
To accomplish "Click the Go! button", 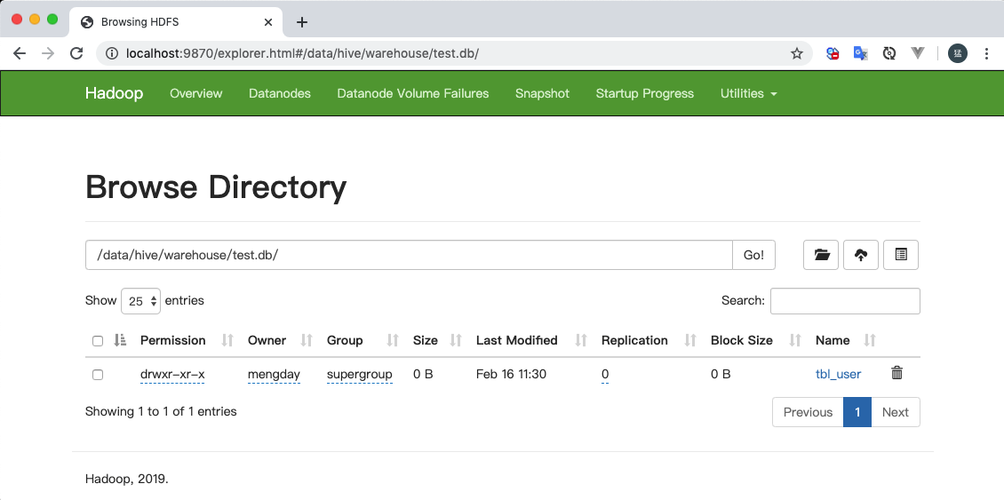I will (x=753, y=255).
